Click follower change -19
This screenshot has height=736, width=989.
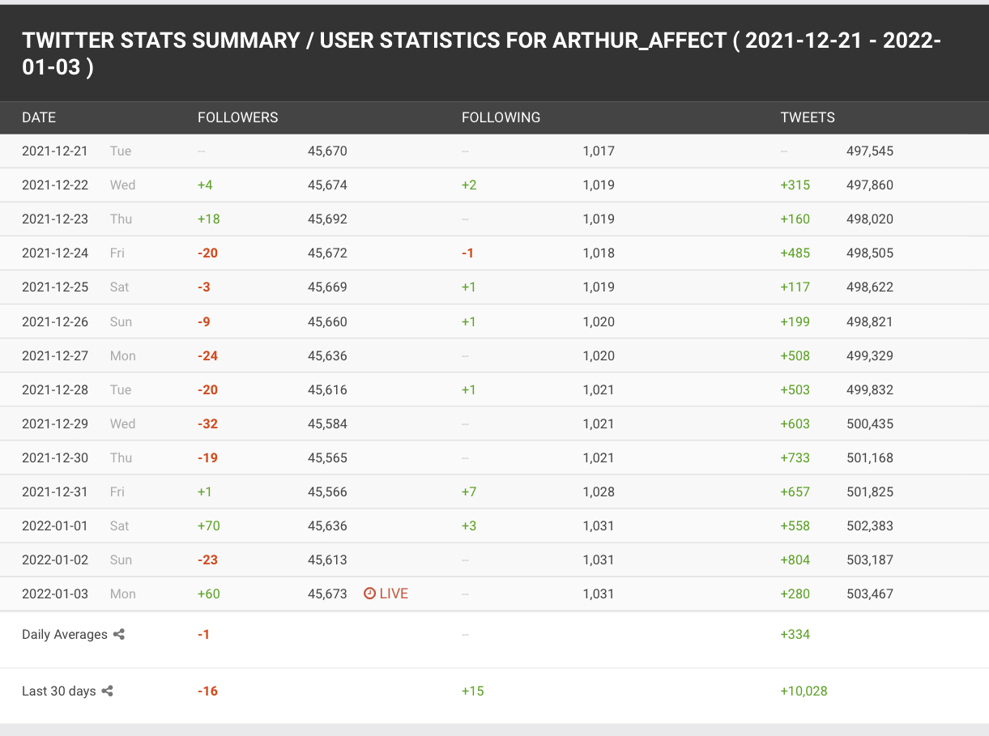[208, 457]
